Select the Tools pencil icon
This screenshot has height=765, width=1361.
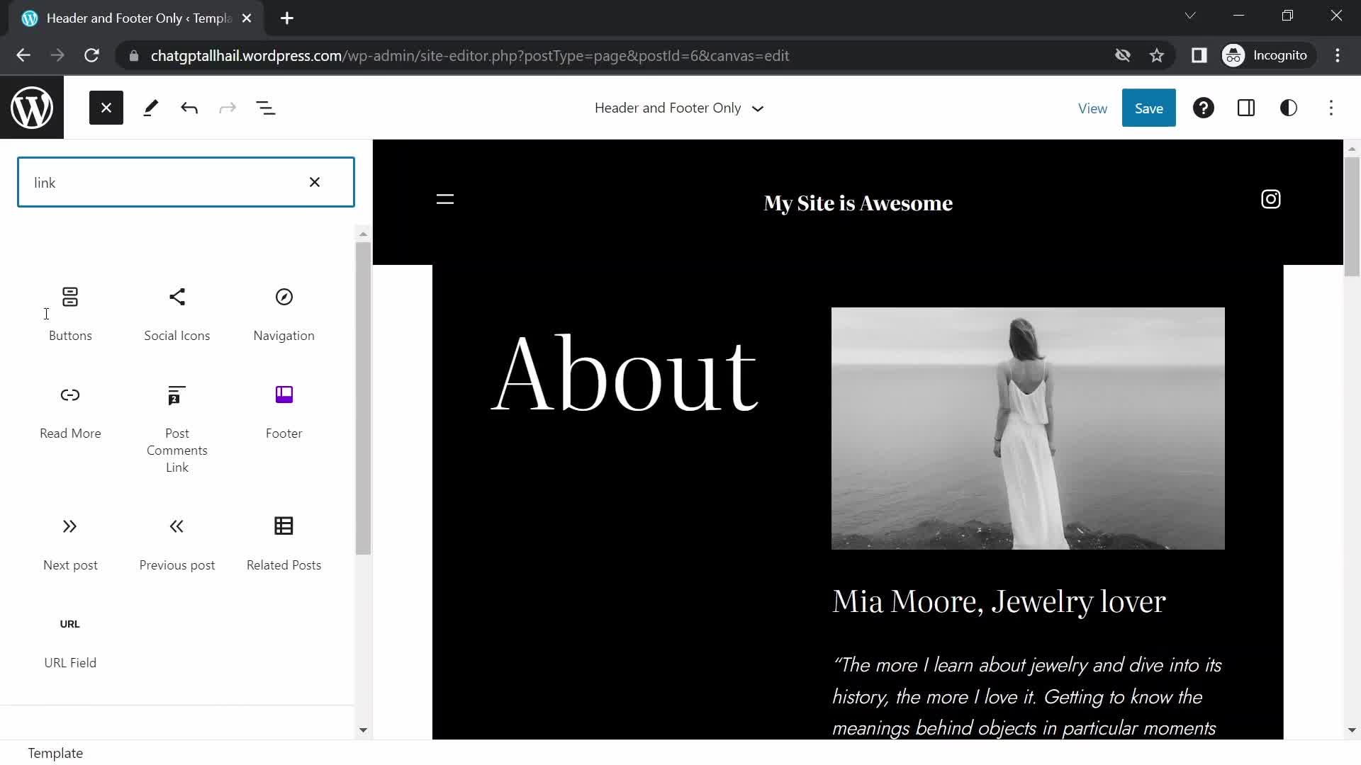click(x=150, y=108)
